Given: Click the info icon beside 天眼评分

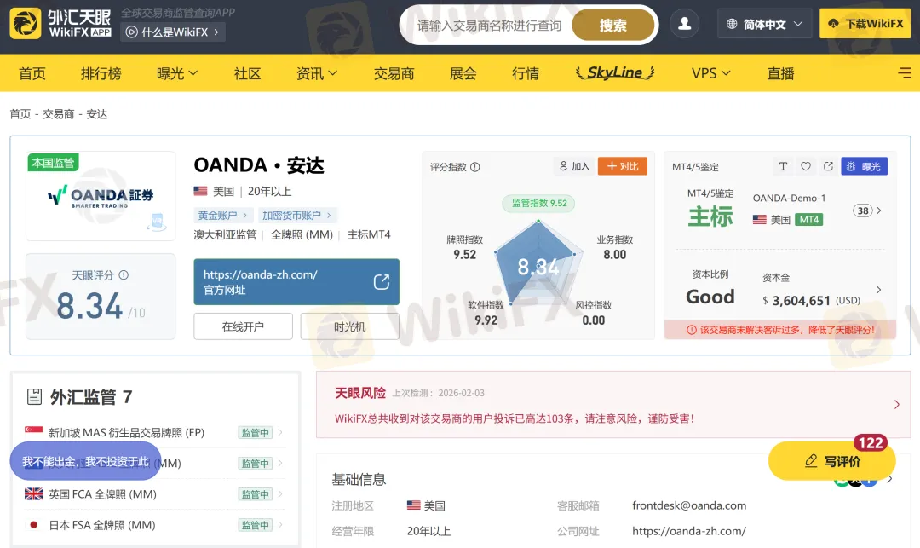Looking at the screenshot, I should tap(124, 275).
